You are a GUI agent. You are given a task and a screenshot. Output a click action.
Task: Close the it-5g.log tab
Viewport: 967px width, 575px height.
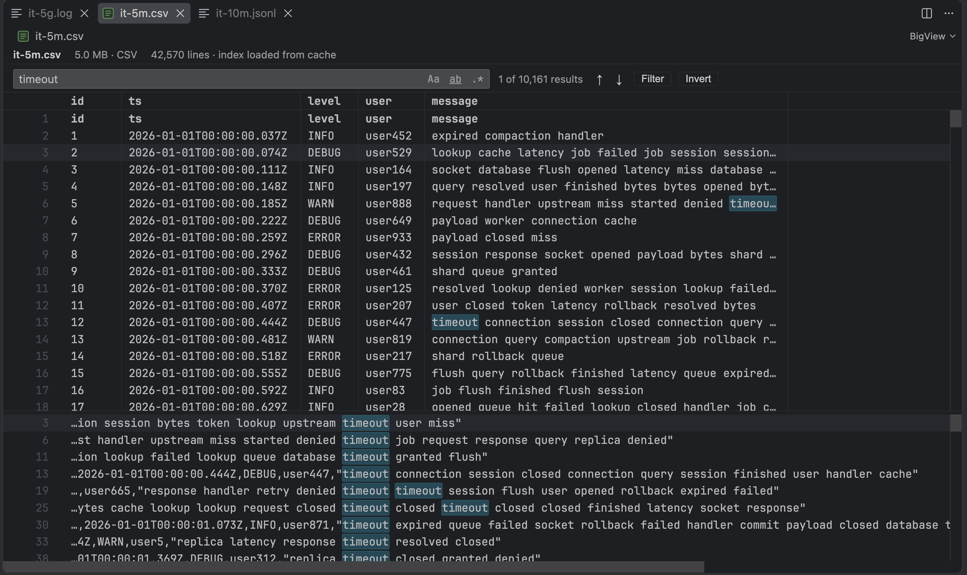pyautogui.click(x=84, y=14)
